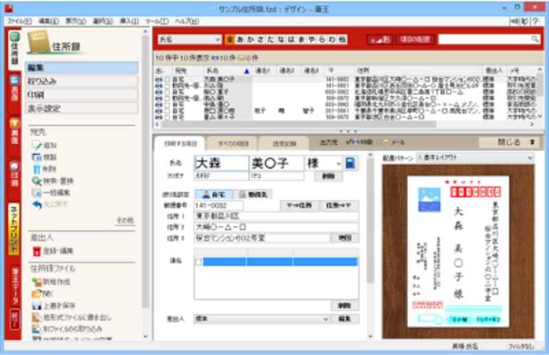The width and height of the screenshot is (549, 355).
Task: Open the 配置パターン layout dropdown
Action: click(475, 158)
